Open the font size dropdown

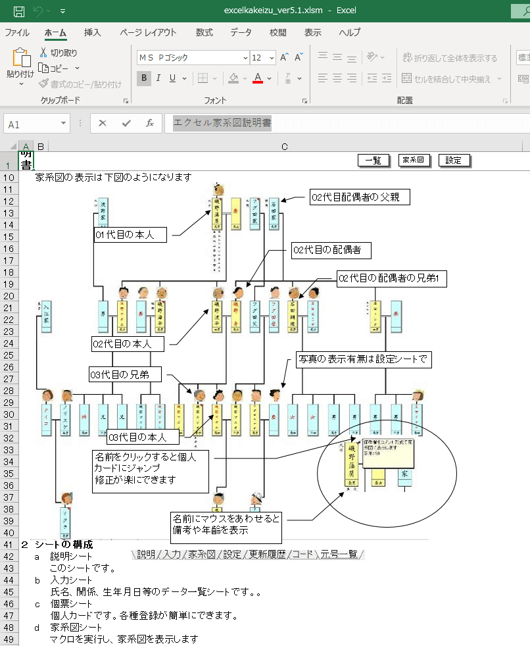(x=272, y=58)
